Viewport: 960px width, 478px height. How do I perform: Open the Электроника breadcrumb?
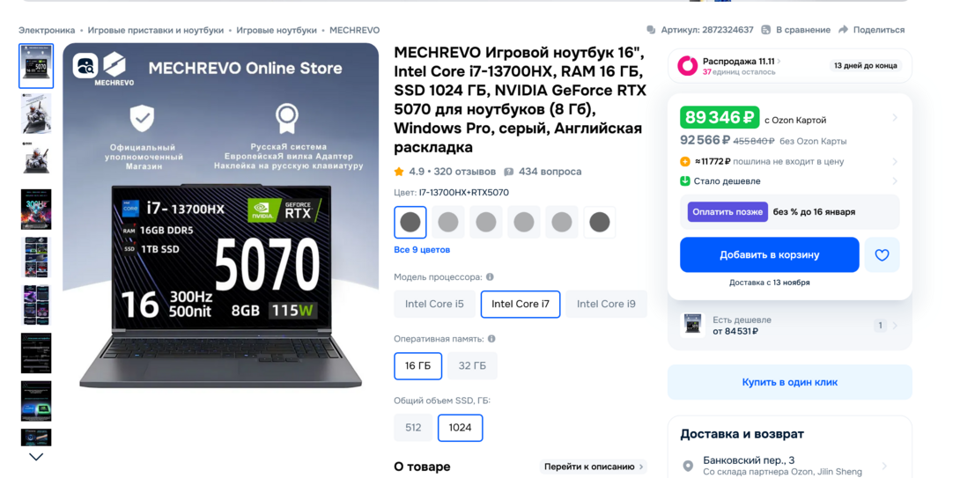coord(47,30)
